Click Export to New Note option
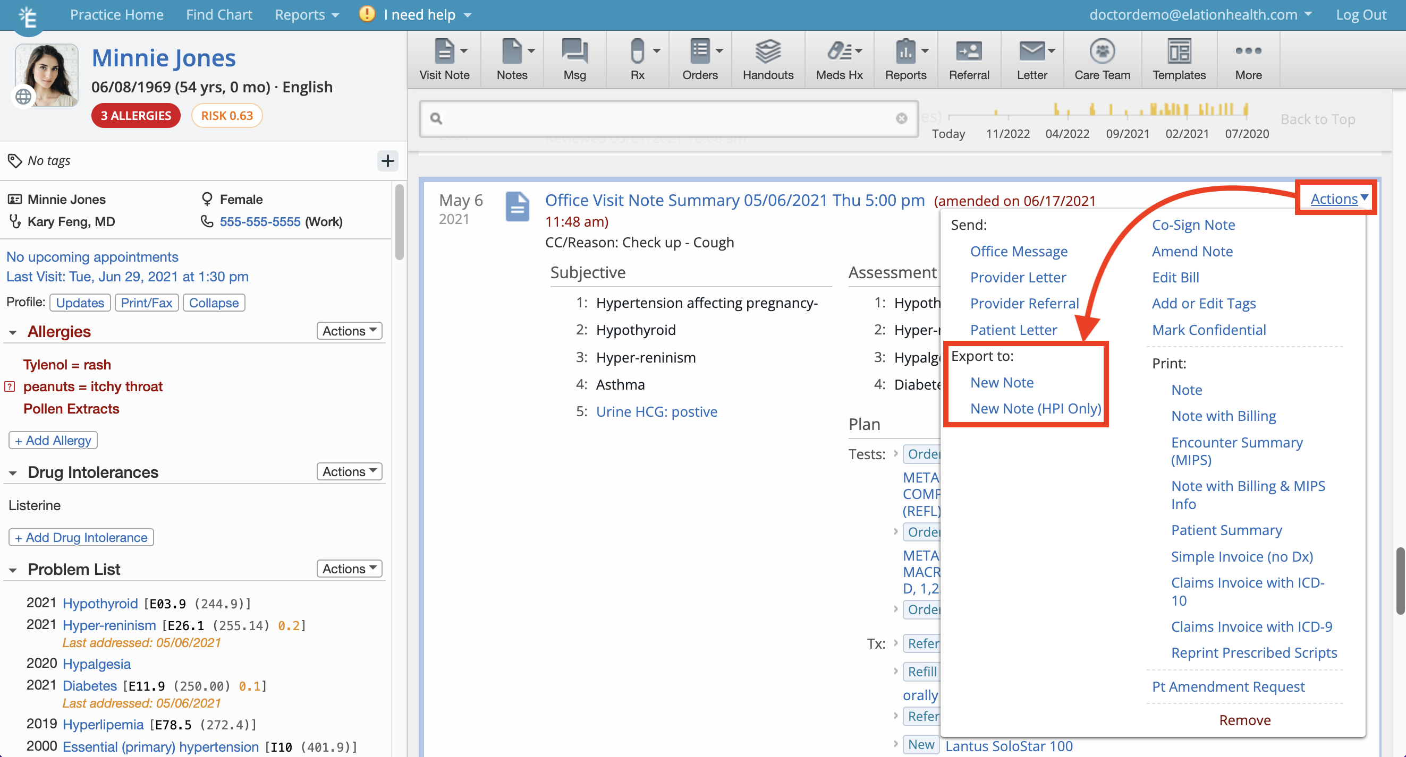Screen dimensions: 1406x757 tap(1001, 381)
